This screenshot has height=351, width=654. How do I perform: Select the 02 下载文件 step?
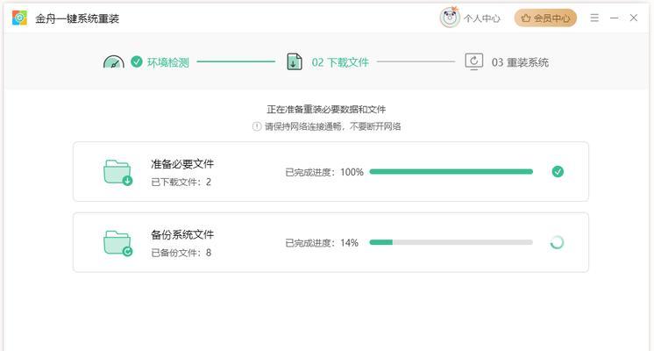(340, 62)
